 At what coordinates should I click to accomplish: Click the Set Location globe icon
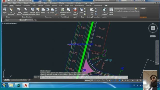pyautogui.click(x=104, y=9)
